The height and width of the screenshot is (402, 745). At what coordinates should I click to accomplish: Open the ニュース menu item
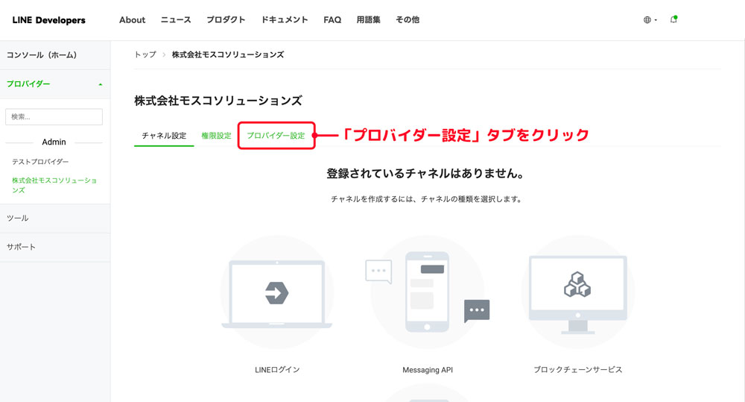pos(176,20)
